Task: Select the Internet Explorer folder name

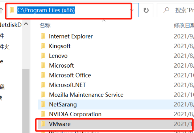Action: coord(71,36)
